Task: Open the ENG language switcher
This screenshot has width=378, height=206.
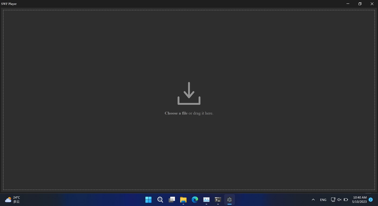Action: (x=323, y=200)
